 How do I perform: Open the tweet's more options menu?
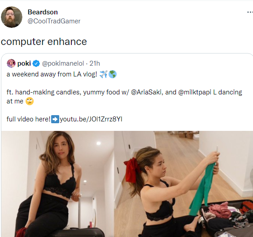pyautogui.click(x=250, y=12)
